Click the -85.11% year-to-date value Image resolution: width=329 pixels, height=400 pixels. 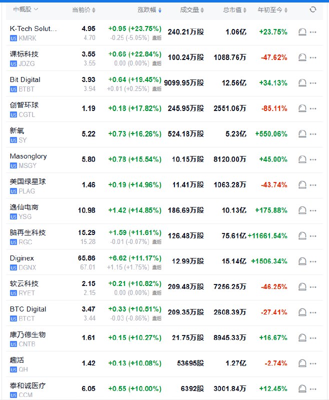coord(274,108)
